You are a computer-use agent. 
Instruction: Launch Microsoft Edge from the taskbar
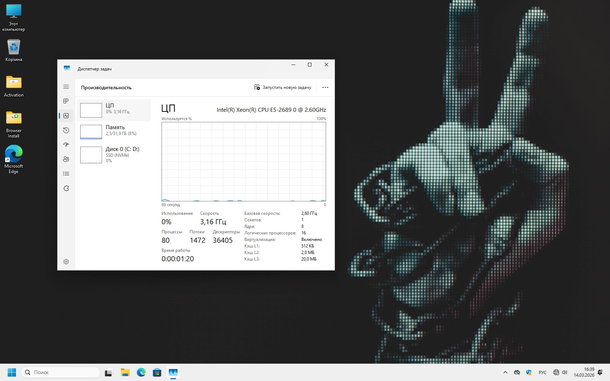[x=141, y=372]
